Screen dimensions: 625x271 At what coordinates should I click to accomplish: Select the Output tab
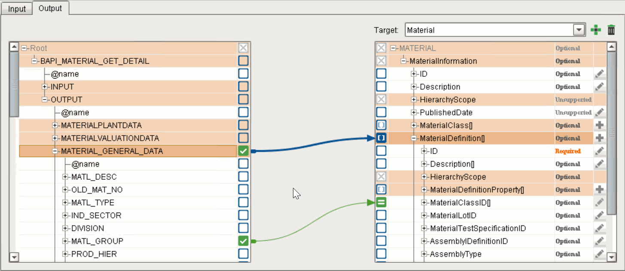click(x=50, y=8)
